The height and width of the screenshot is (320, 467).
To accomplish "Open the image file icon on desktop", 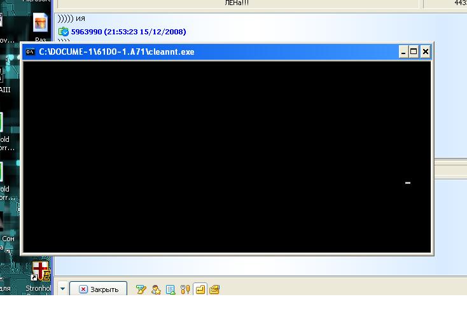I will tap(41, 24).
